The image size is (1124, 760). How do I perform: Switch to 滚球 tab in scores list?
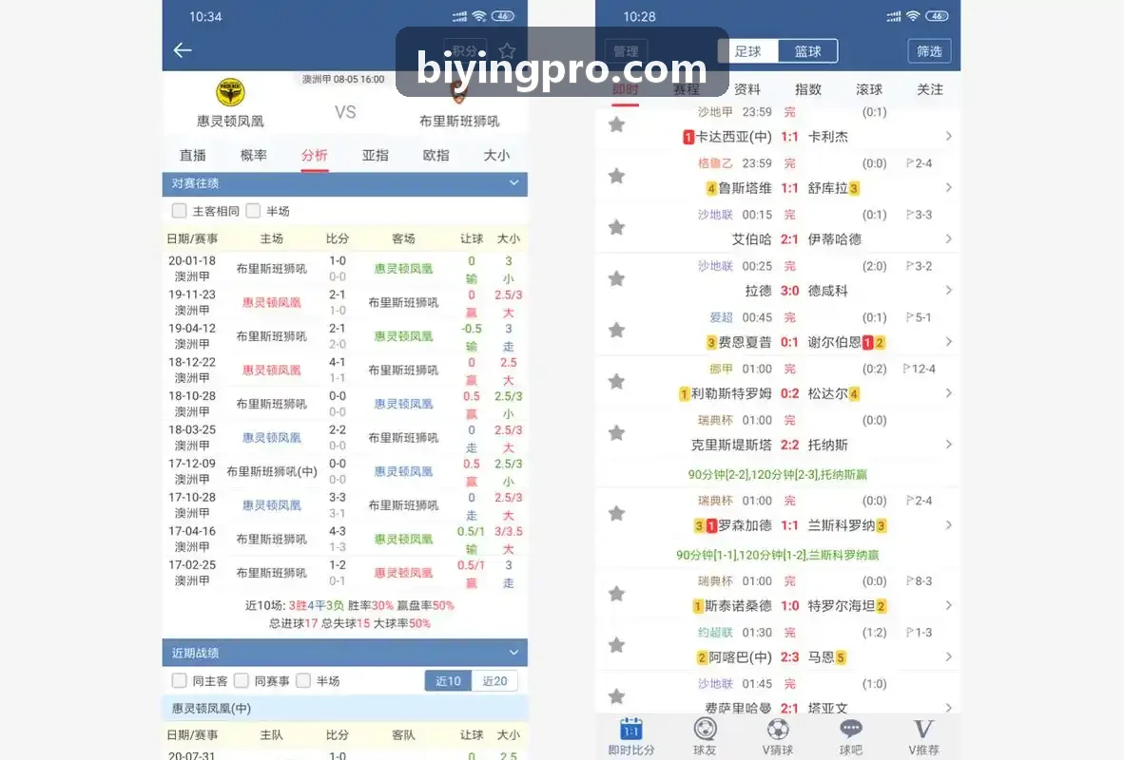869,89
